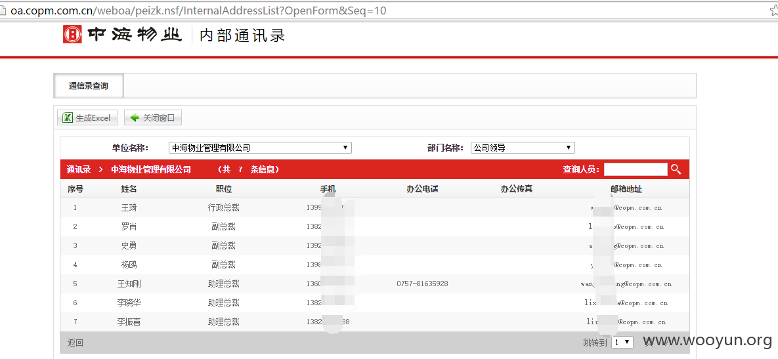Click the 中海物业 logo icon

(x=72, y=35)
